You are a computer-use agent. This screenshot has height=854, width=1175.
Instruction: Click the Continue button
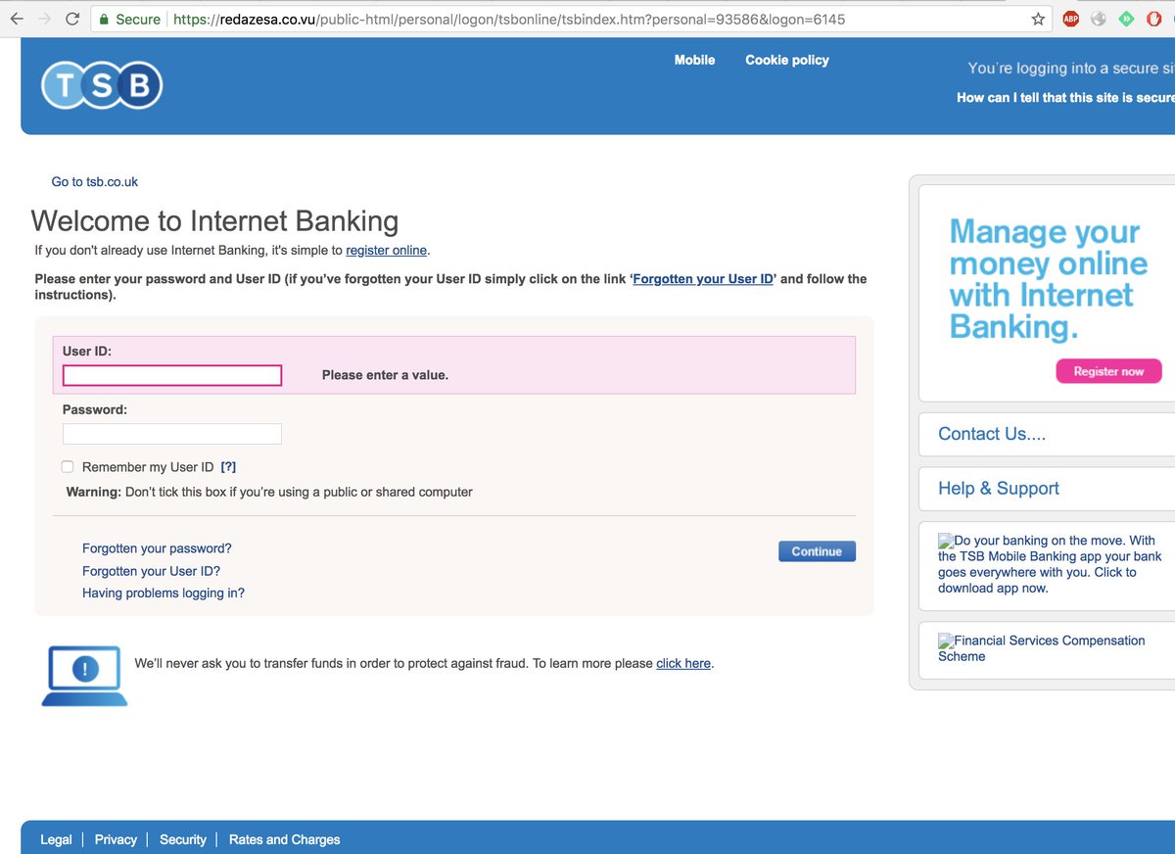[817, 551]
